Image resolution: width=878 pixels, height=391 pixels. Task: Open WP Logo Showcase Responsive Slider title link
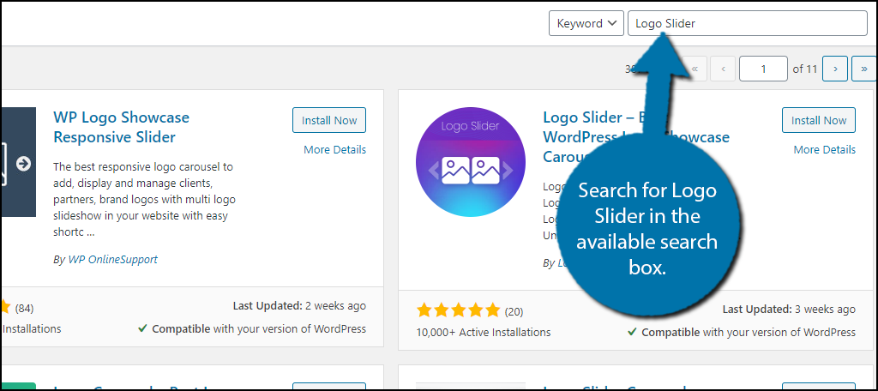122,127
